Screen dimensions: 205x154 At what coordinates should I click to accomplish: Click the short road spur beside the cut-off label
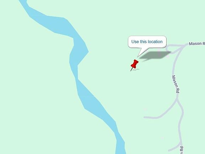click(174, 148)
